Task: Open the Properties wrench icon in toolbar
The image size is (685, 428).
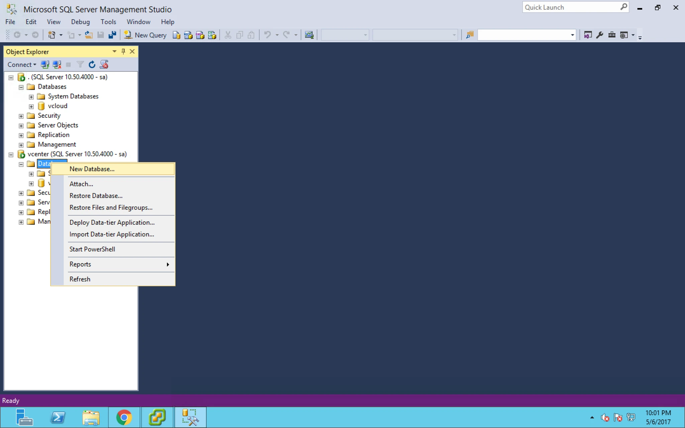Action: [x=600, y=35]
